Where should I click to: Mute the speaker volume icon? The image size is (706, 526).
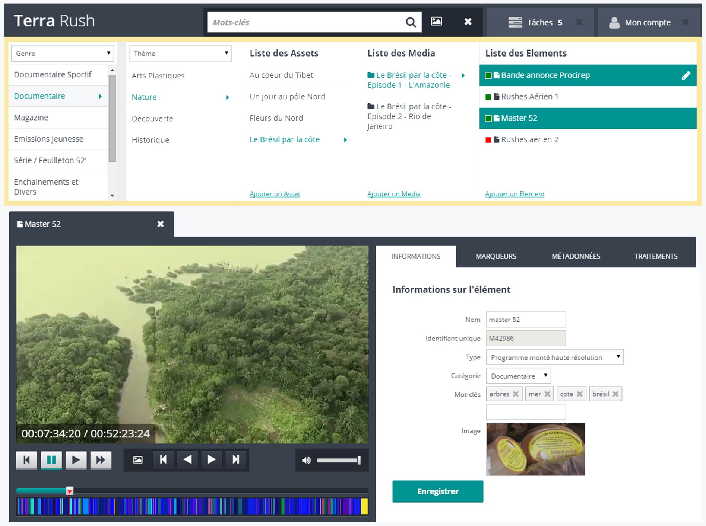pos(306,461)
